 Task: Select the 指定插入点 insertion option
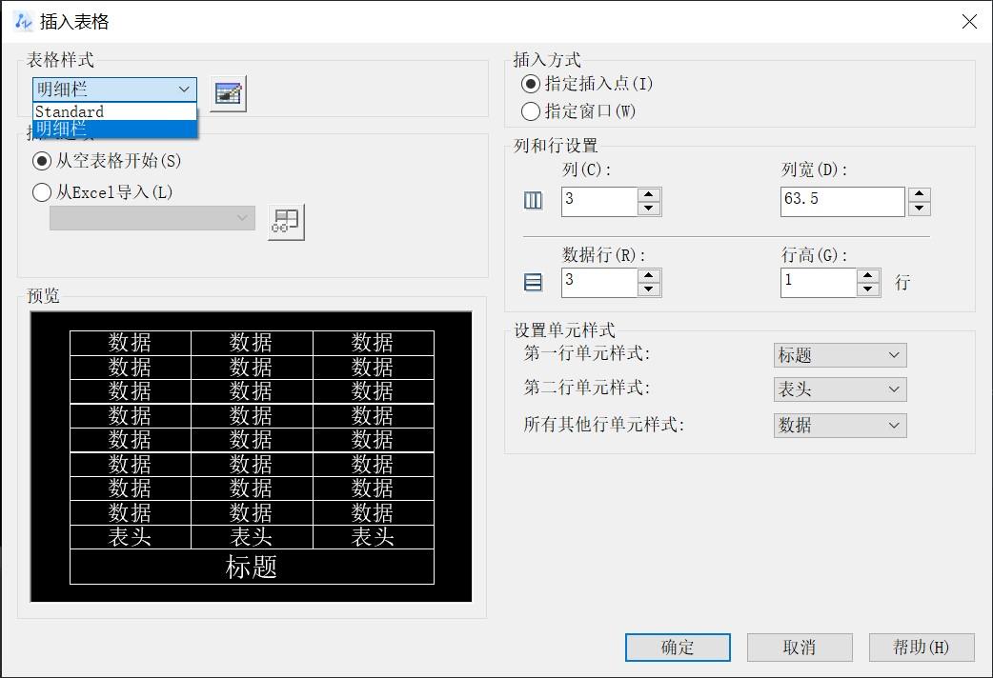coord(530,84)
